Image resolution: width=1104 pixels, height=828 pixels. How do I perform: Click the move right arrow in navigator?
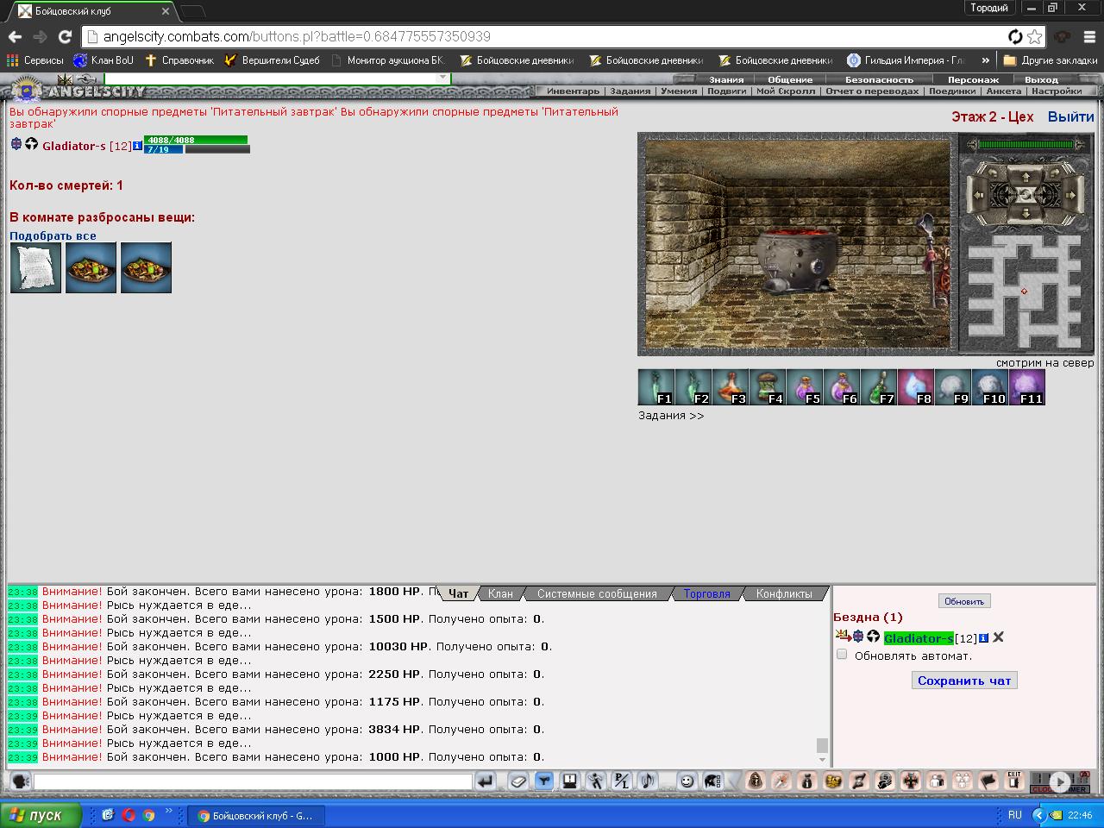click(x=1069, y=194)
